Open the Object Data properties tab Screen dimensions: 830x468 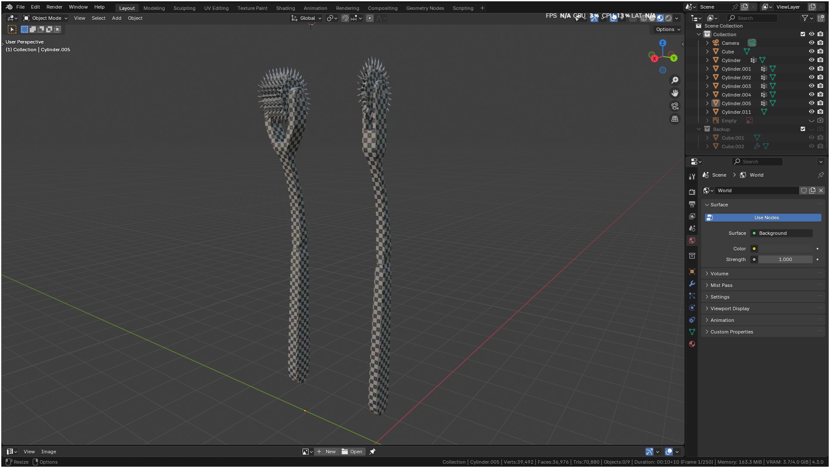tap(692, 332)
